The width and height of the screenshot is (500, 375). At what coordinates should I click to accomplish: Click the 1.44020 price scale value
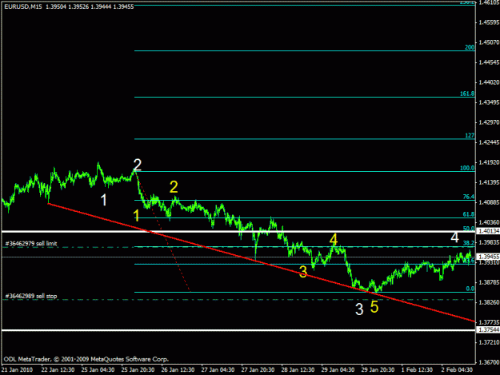click(x=489, y=82)
